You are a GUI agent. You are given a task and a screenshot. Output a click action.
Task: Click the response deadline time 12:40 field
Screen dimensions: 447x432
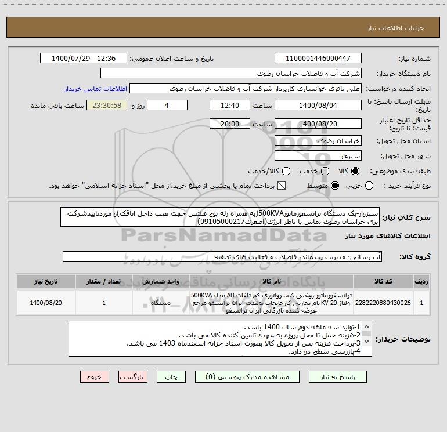coord(230,106)
